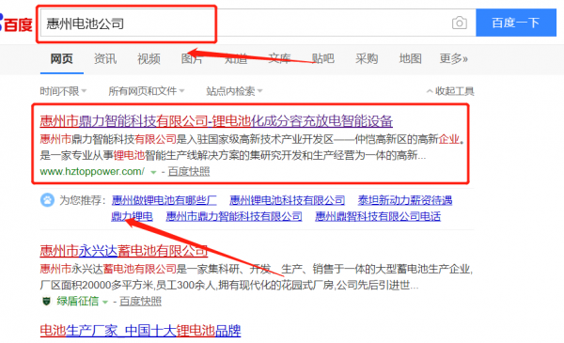The height and width of the screenshot is (343, 564).
Task: Open the 站点内检索 dropdown
Action: tap(234, 91)
